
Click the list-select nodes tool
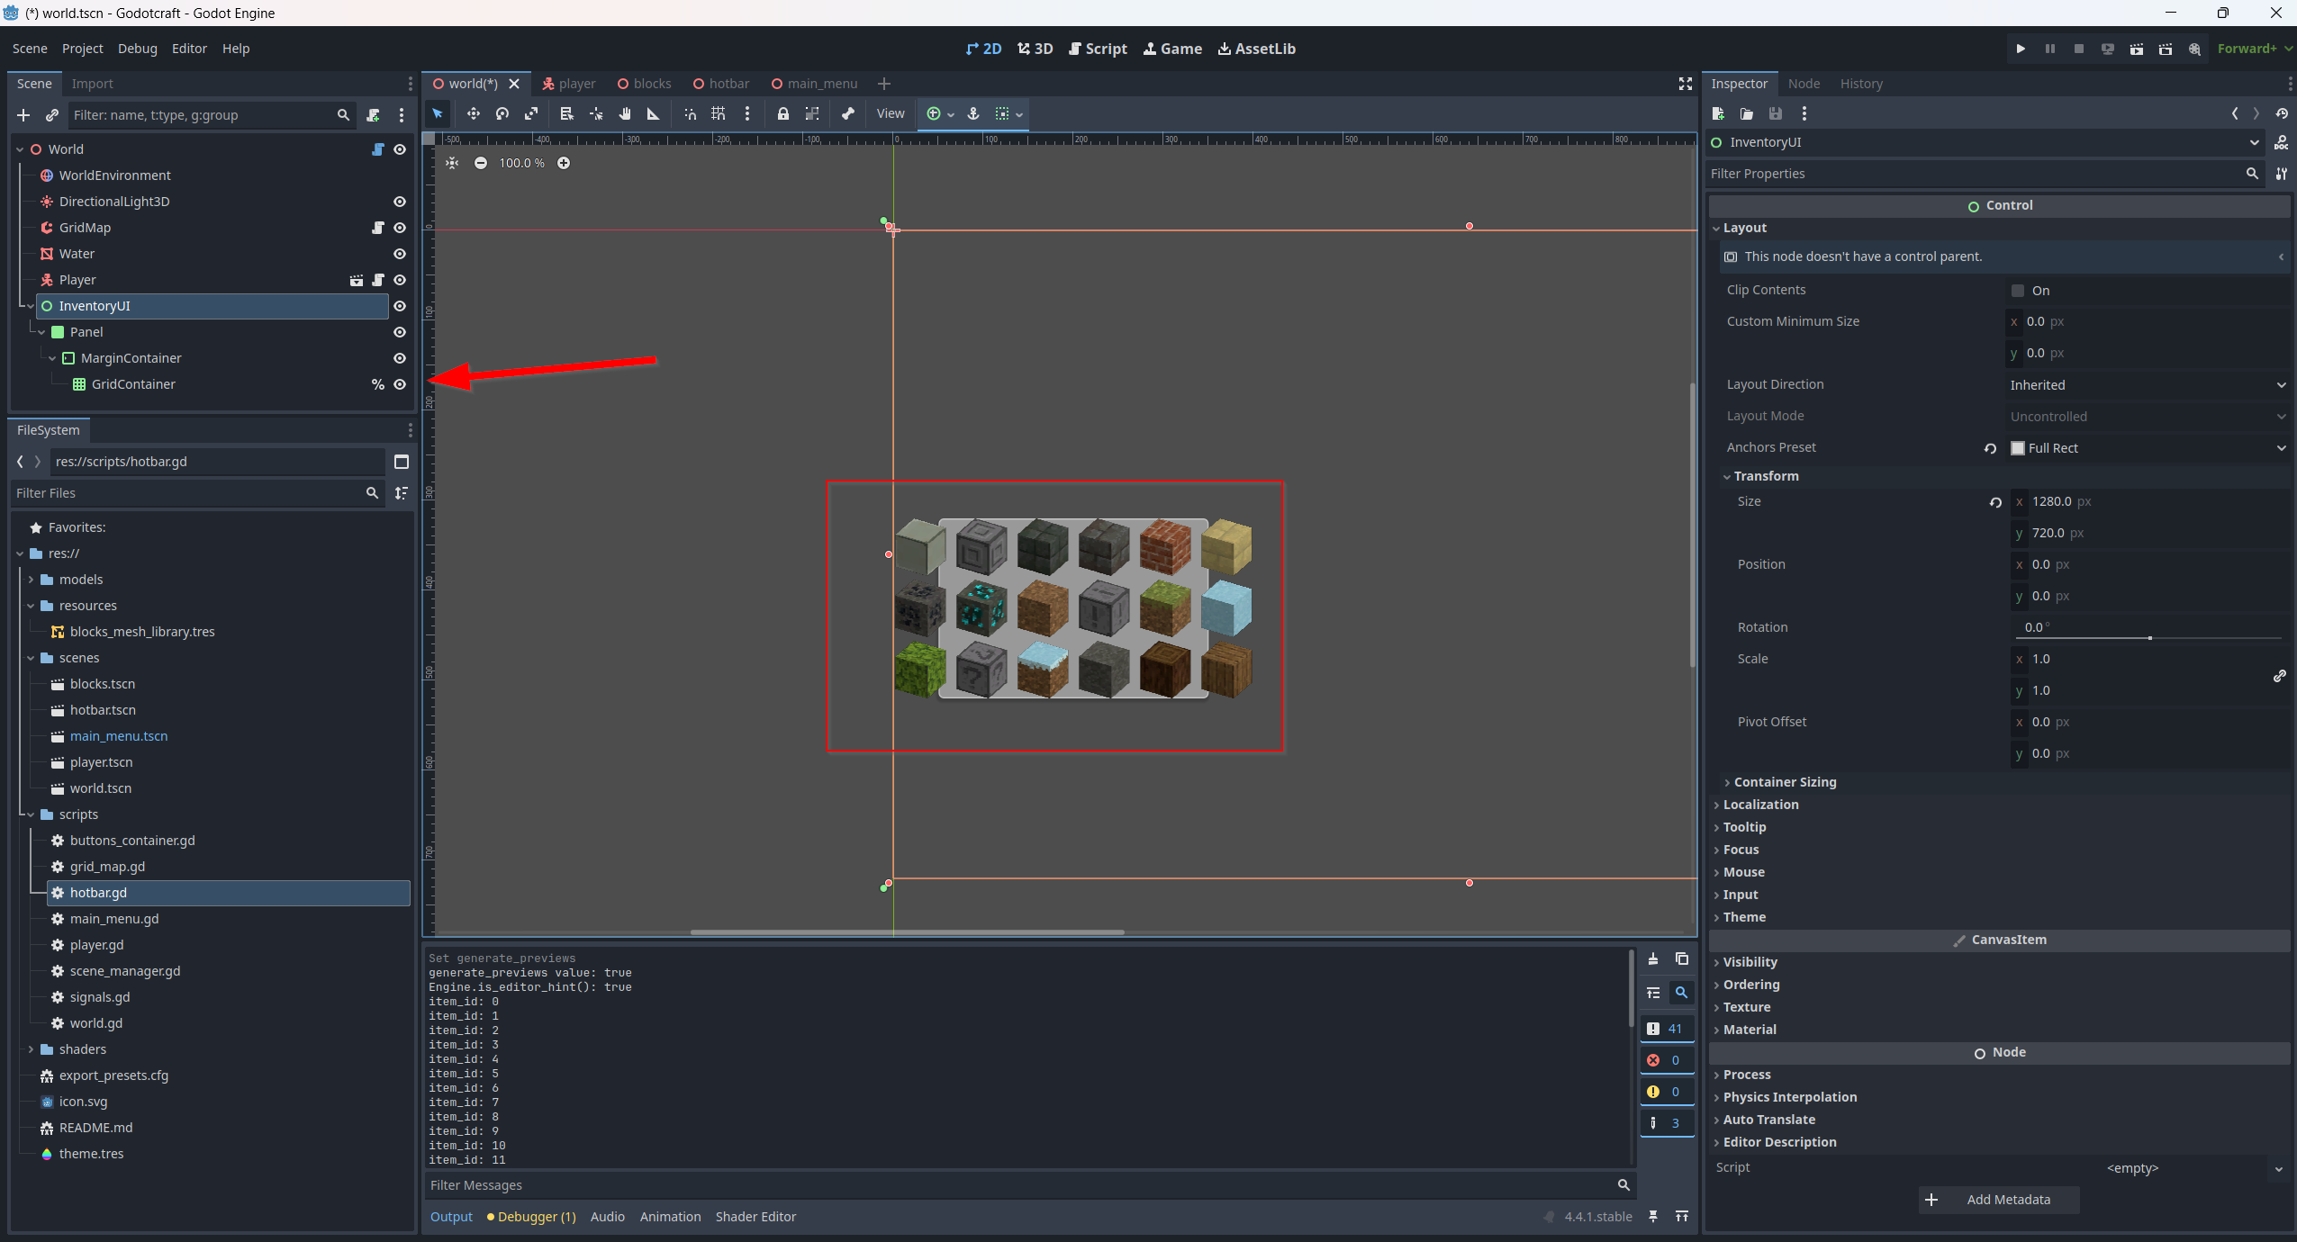click(566, 113)
